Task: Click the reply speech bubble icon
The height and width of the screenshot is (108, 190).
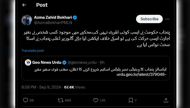Action: [x=26, y=100]
